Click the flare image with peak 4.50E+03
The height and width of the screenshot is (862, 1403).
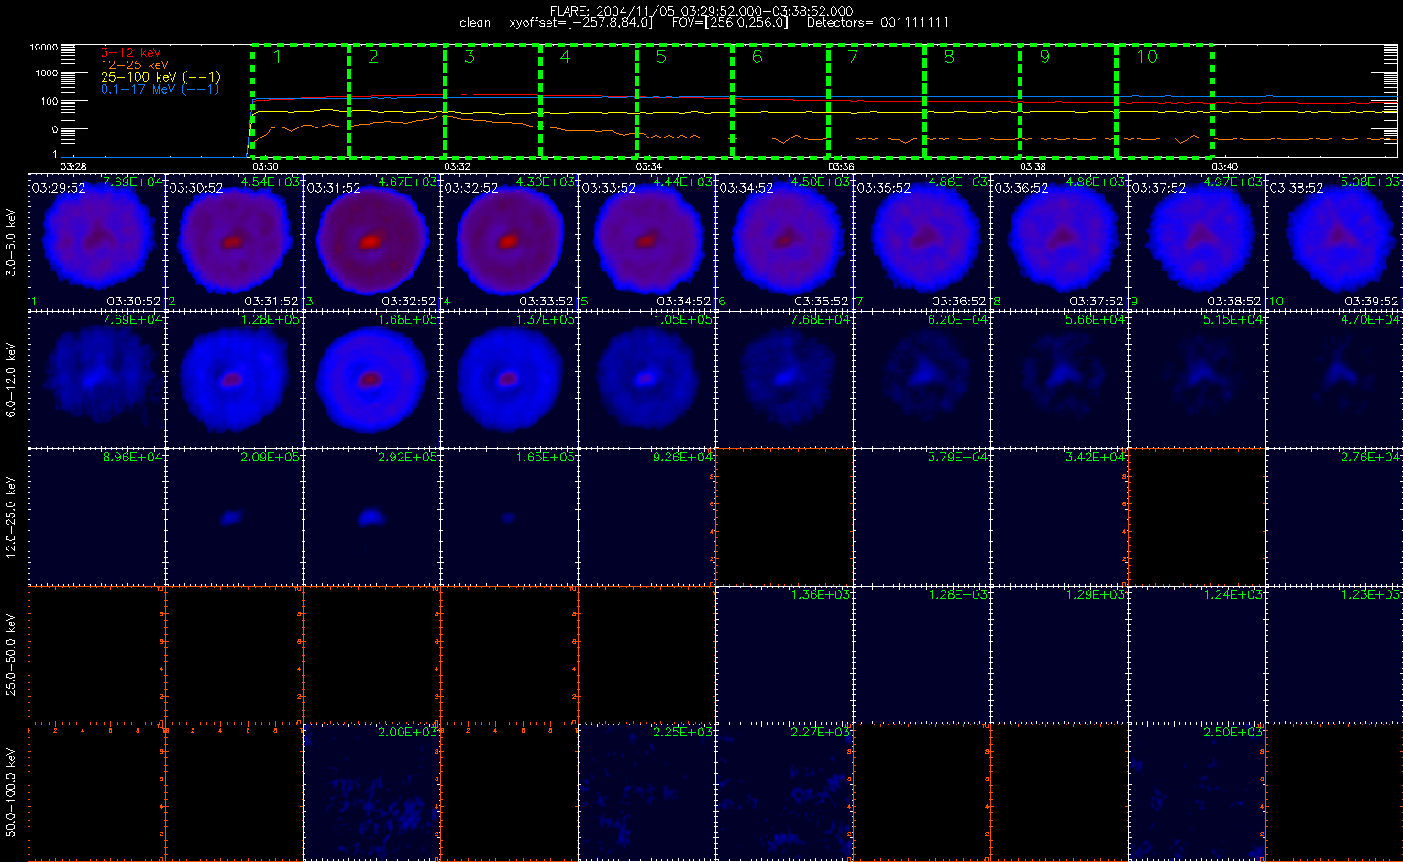click(784, 241)
